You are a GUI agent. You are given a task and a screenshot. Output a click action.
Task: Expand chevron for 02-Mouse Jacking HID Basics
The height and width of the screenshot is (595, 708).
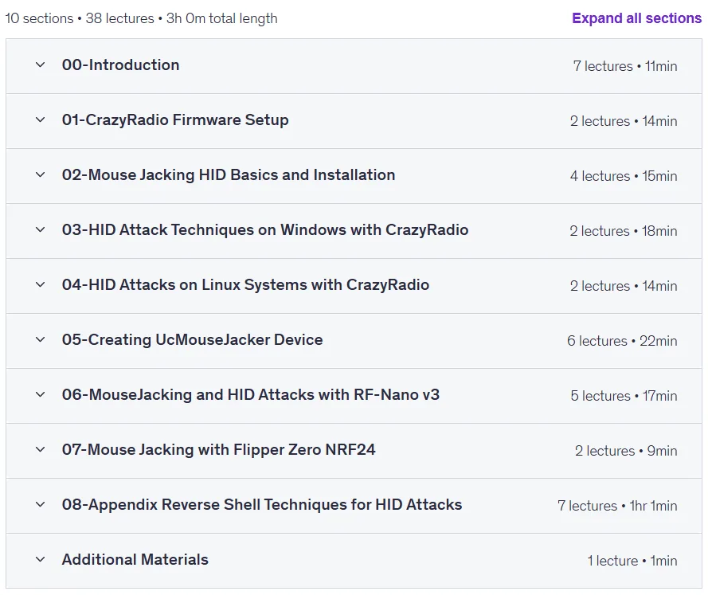pyautogui.click(x=40, y=174)
